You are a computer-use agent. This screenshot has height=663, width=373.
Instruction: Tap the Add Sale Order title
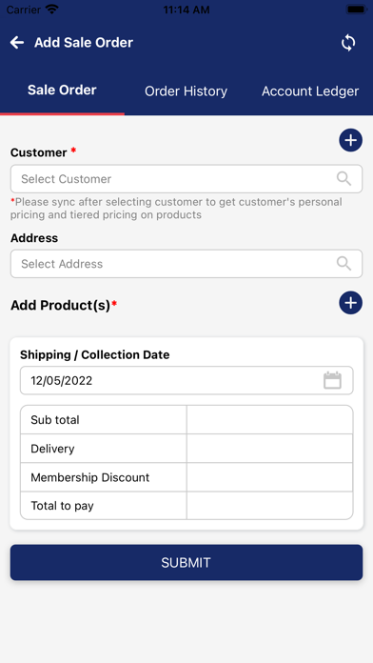[84, 42]
